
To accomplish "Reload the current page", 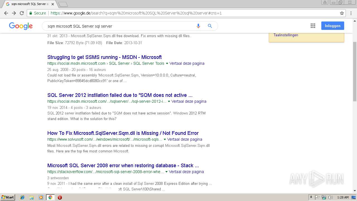I will tap(22, 13).
